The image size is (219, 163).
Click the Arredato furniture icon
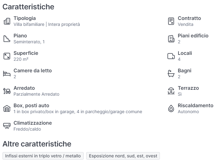7,91
